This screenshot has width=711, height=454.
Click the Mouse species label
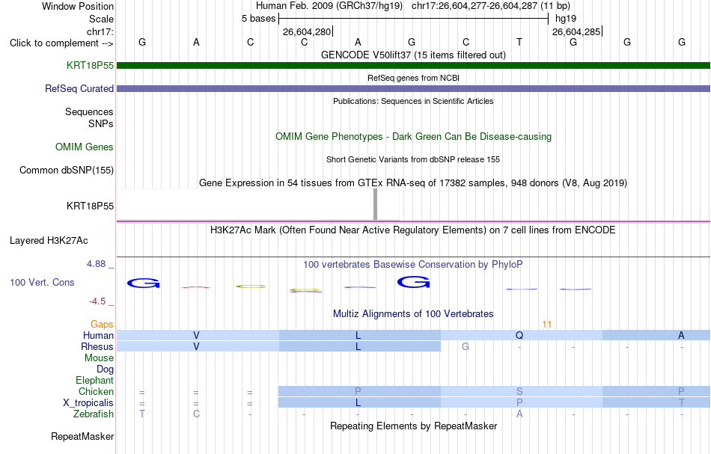[99, 358]
